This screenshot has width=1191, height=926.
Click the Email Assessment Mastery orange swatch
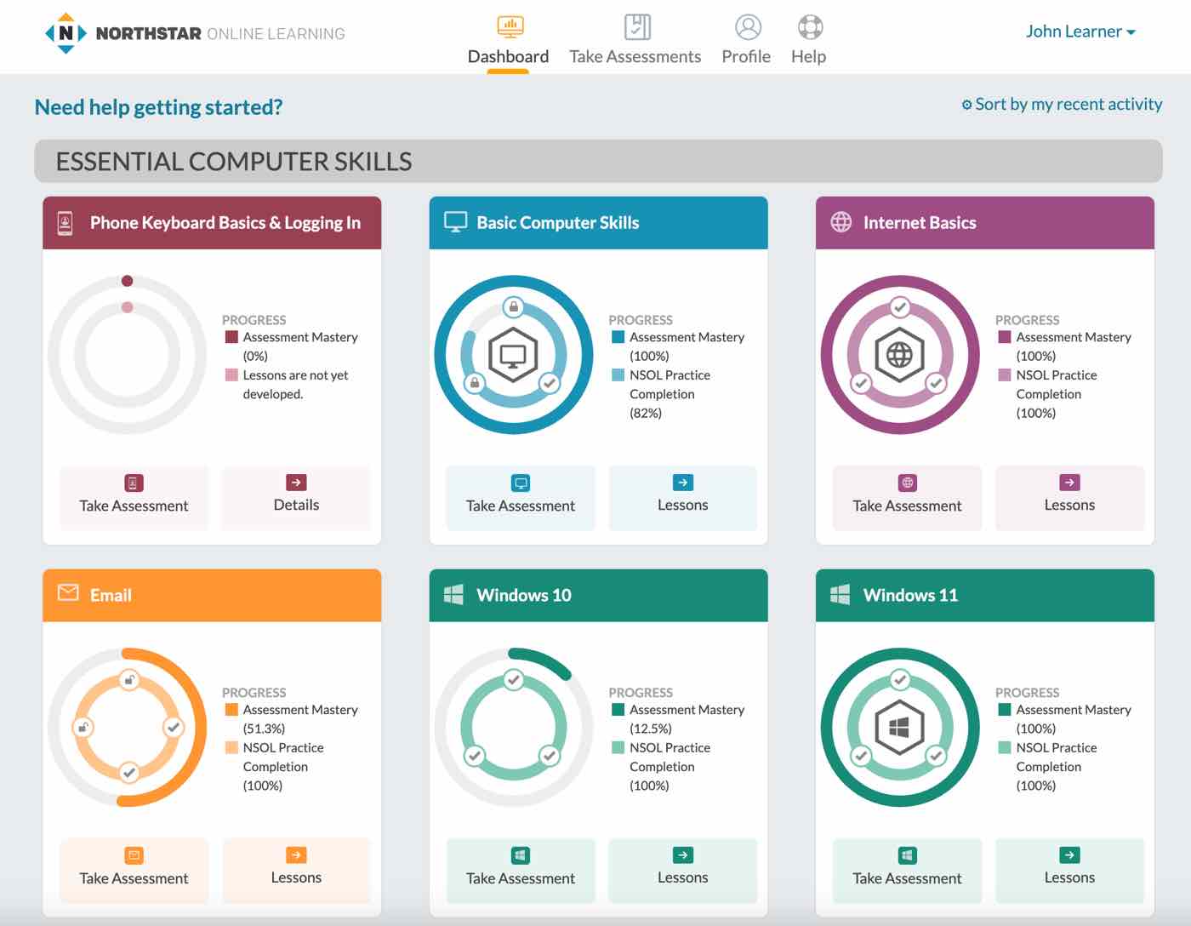[x=231, y=709]
